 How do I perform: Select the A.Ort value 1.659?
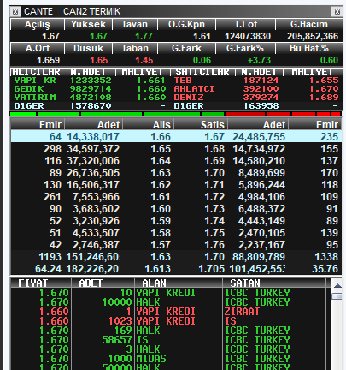(x=49, y=60)
